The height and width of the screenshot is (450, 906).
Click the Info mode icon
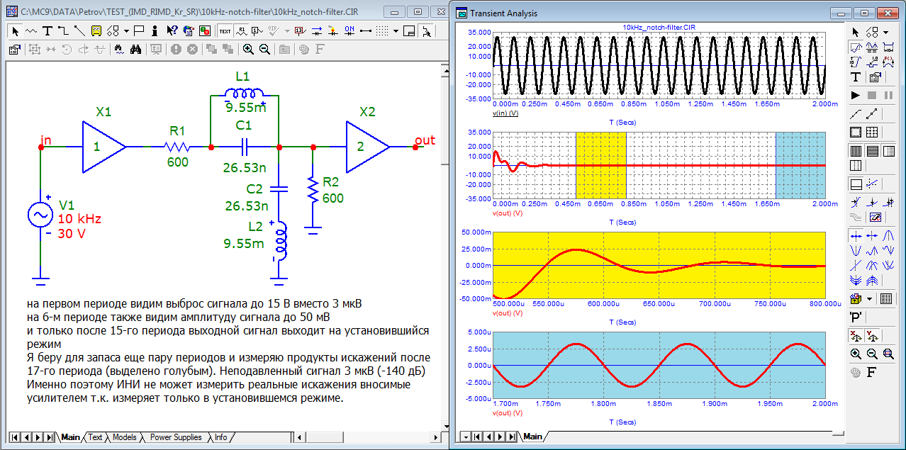coord(156,31)
